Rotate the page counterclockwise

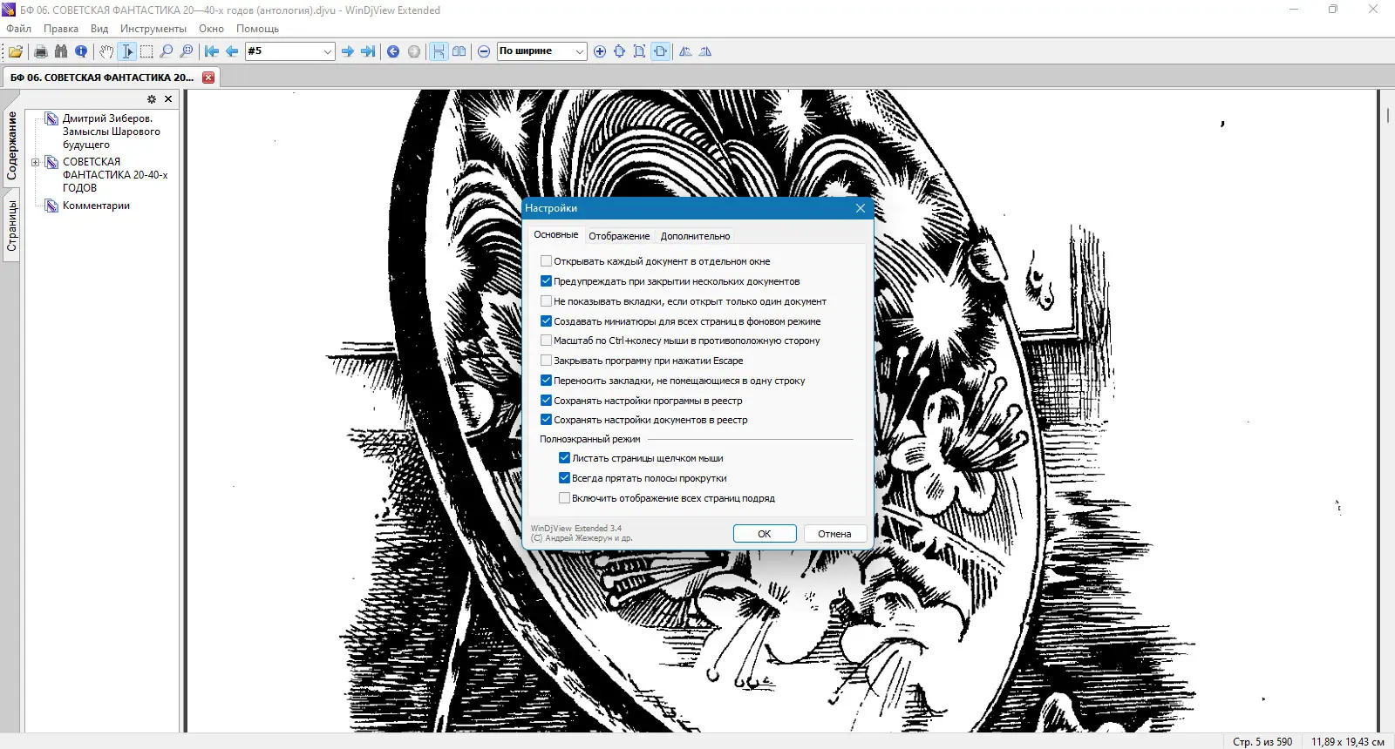(x=685, y=51)
